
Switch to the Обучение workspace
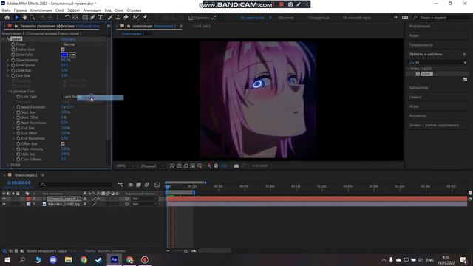point(286,18)
